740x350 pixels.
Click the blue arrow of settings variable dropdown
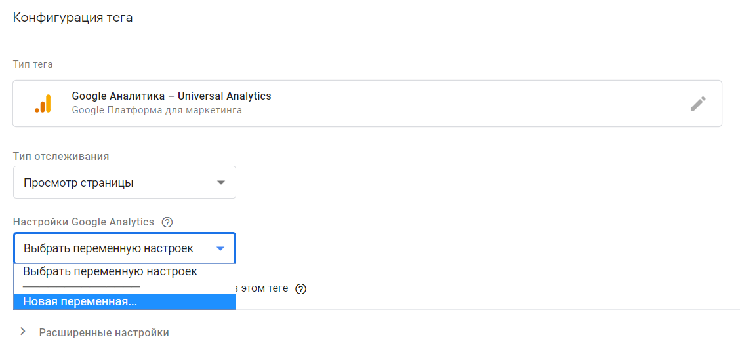(x=220, y=249)
